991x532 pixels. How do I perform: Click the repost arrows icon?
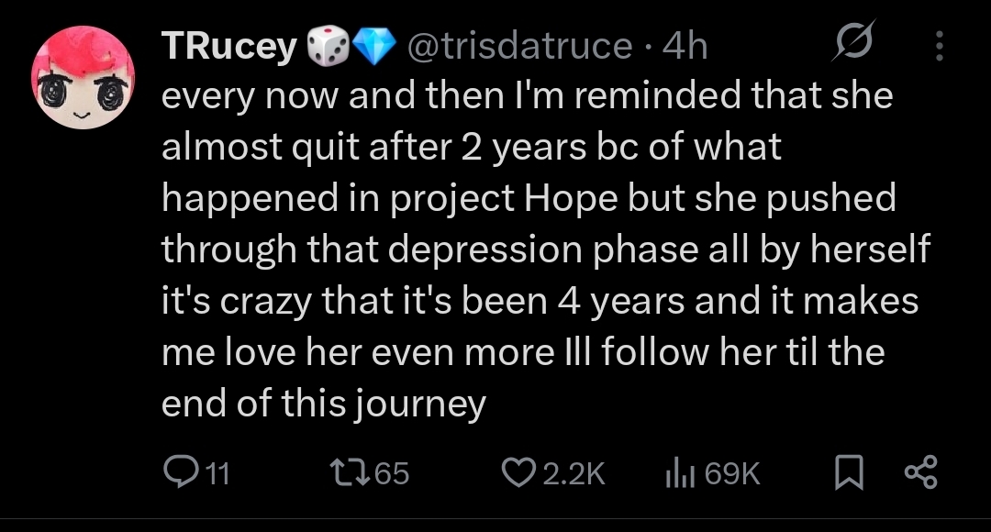coord(351,472)
